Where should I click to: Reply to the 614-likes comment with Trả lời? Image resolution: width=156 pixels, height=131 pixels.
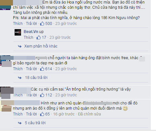pyautogui.click(x=32, y=69)
